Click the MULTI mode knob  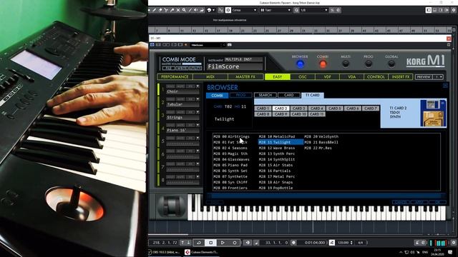pyautogui.click(x=346, y=64)
